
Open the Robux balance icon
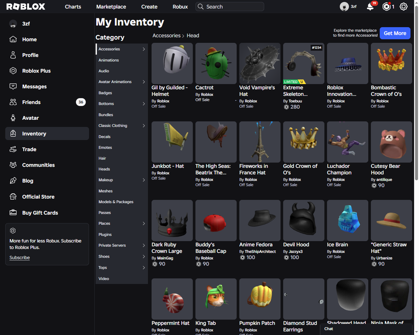[x=387, y=7]
